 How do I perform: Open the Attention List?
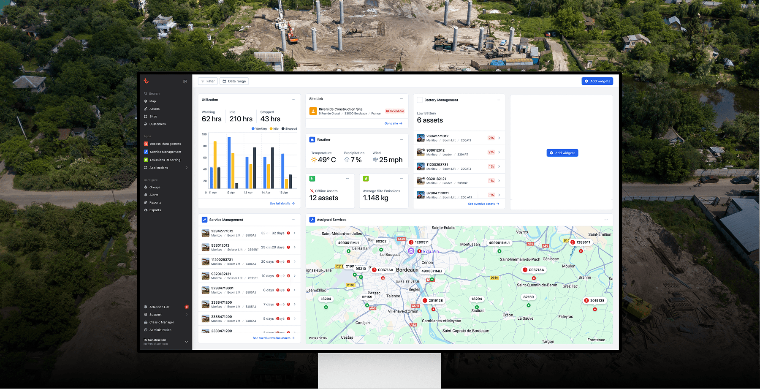point(166,307)
